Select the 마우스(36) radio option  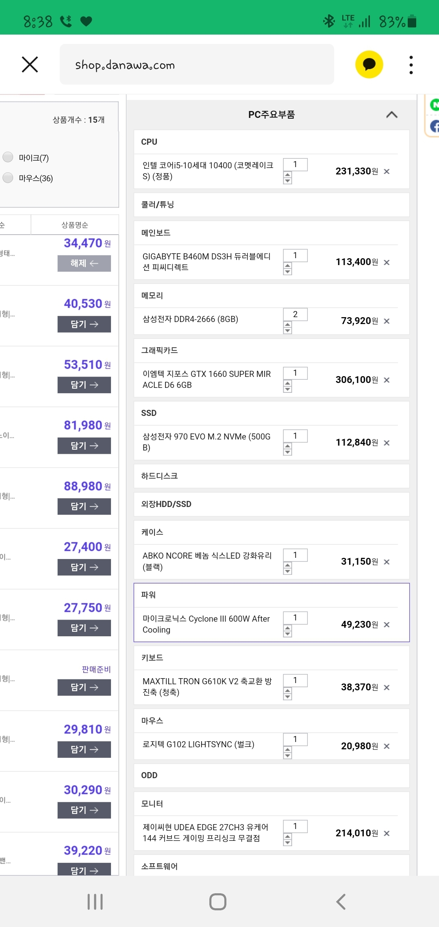(8, 178)
